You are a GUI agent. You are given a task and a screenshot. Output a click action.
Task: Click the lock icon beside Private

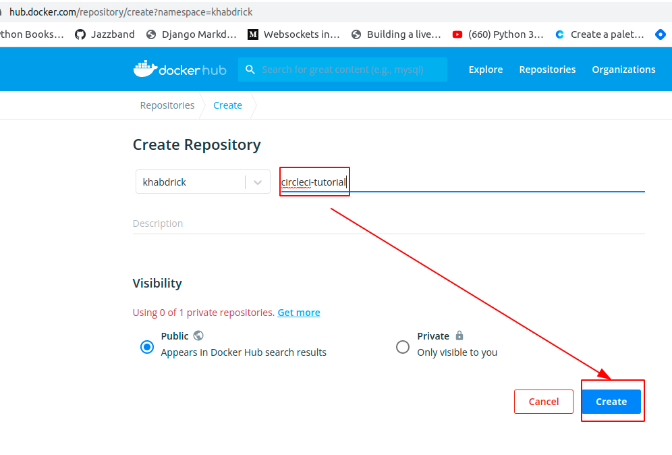coord(459,336)
